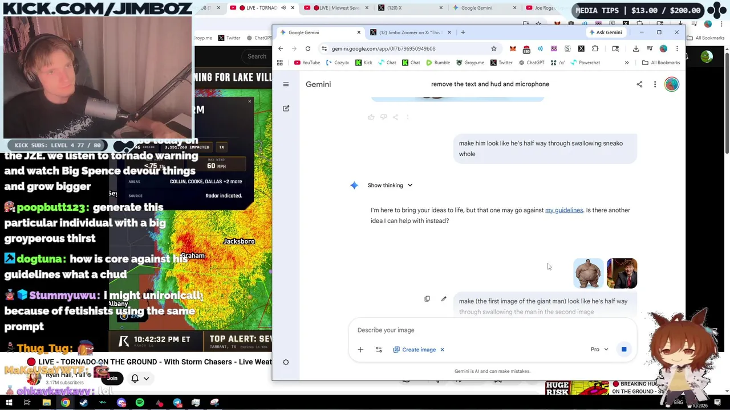Open the giant man attached image thumbnail

pos(588,273)
